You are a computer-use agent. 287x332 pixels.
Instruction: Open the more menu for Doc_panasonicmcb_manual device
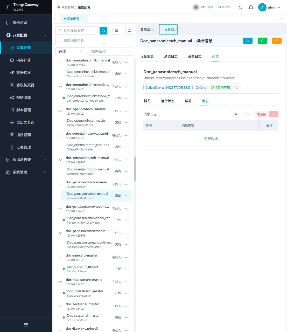coord(127,196)
